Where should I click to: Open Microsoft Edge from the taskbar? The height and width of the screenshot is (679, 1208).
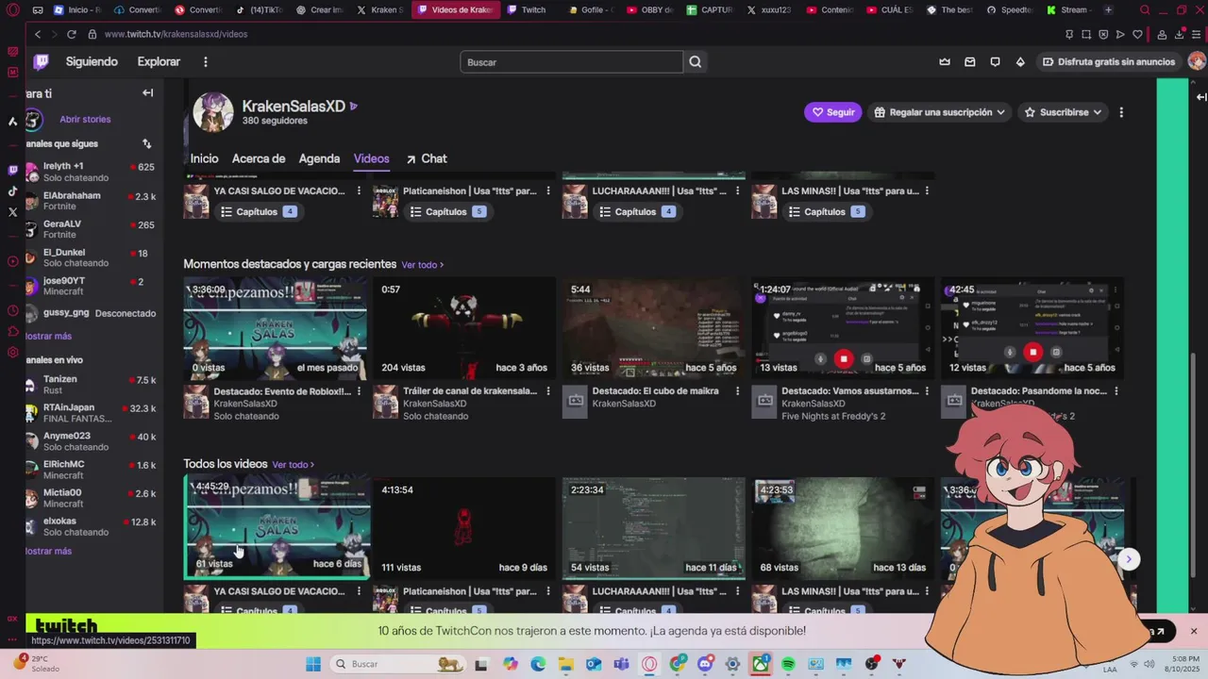click(x=538, y=664)
